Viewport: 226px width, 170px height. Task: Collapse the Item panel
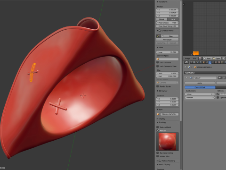point(157,109)
